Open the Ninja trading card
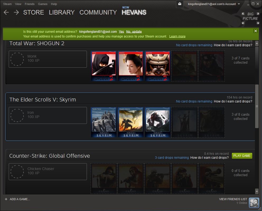 click(x=104, y=66)
